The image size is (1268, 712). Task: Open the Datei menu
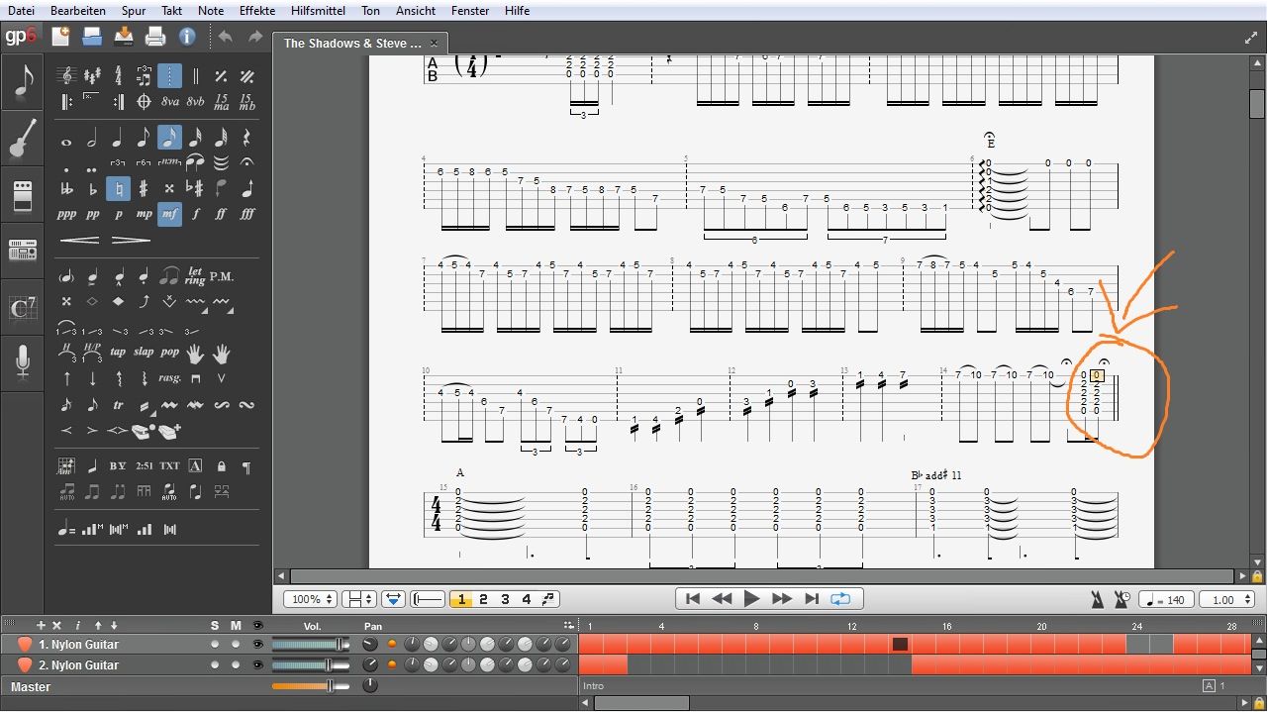coord(21,11)
